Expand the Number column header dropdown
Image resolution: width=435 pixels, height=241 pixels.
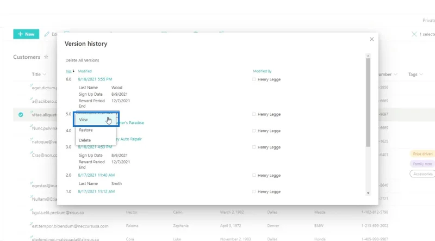click(396, 75)
